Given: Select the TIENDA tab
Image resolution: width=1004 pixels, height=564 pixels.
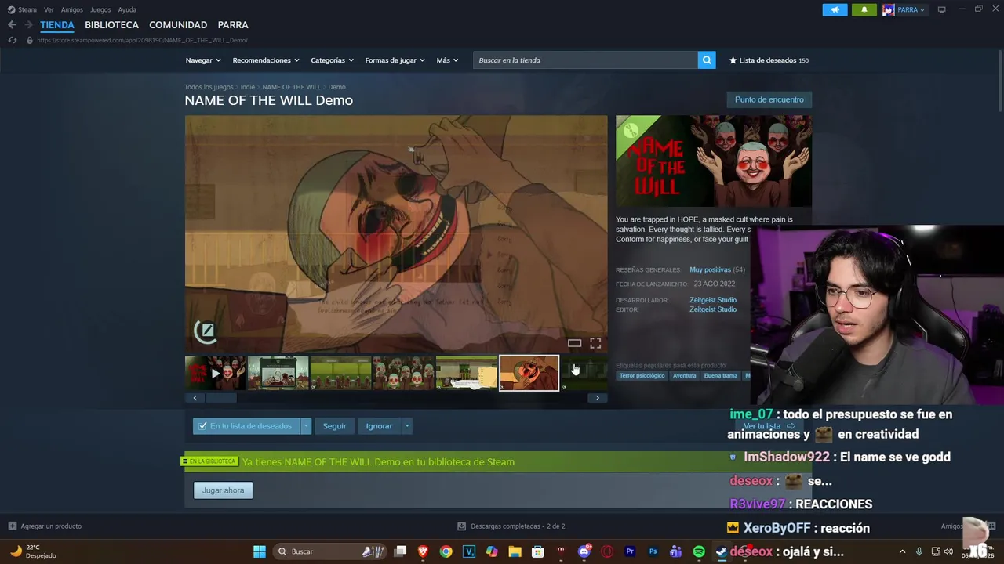Looking at the screenshot, I should [x=57, y=25].
